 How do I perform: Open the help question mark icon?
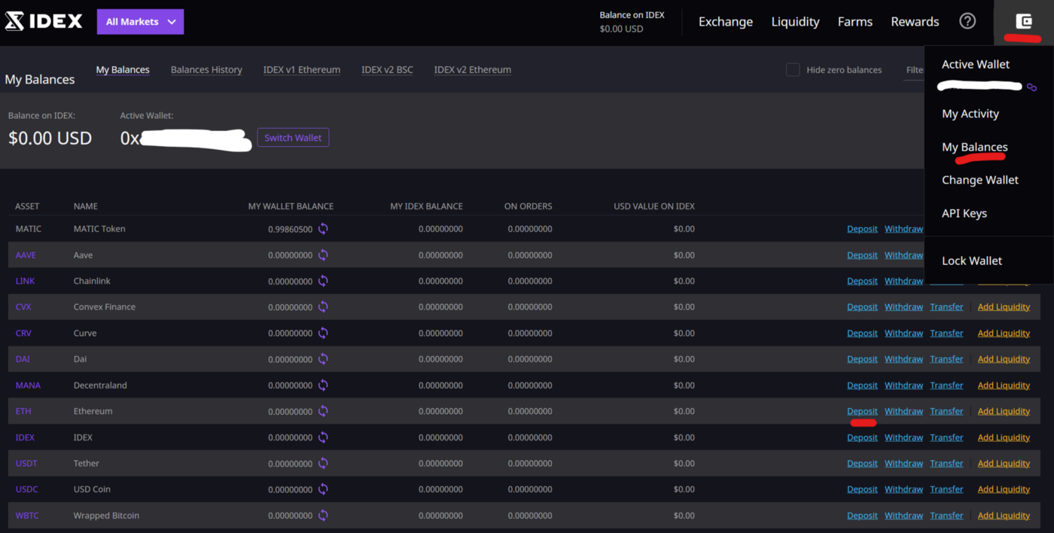coord(967,21)
